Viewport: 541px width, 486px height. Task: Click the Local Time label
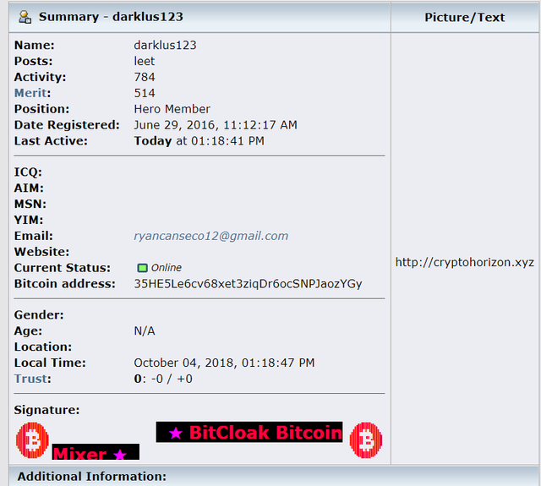[x=50, y=363]
